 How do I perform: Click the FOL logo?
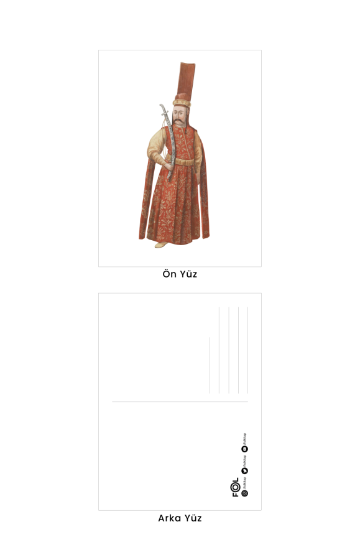click(236, 487)
